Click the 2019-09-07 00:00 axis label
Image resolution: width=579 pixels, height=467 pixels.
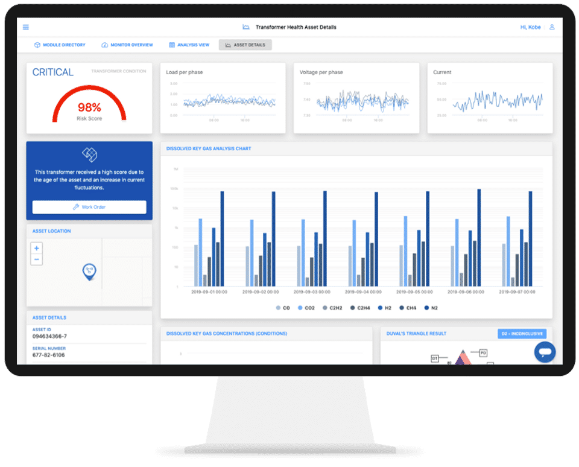tap(517, 292)
